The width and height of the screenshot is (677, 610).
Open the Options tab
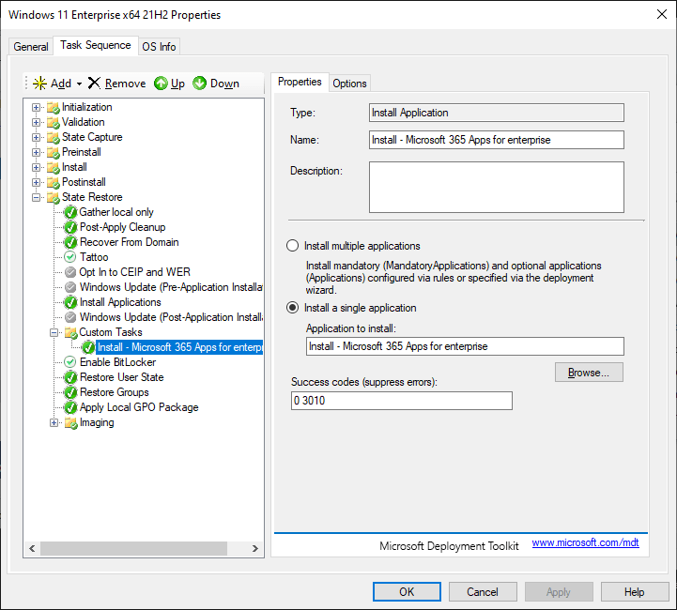click(349, 84)
